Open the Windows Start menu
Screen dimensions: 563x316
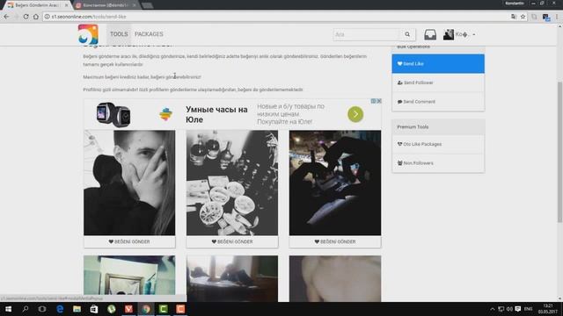tap(8, 309)
